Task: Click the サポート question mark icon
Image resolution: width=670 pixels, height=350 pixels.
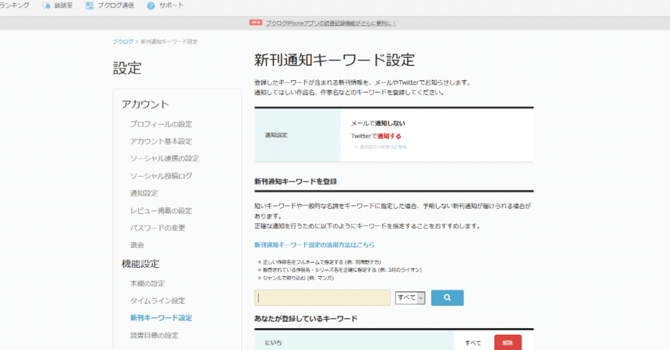Action: click(151, 5)
